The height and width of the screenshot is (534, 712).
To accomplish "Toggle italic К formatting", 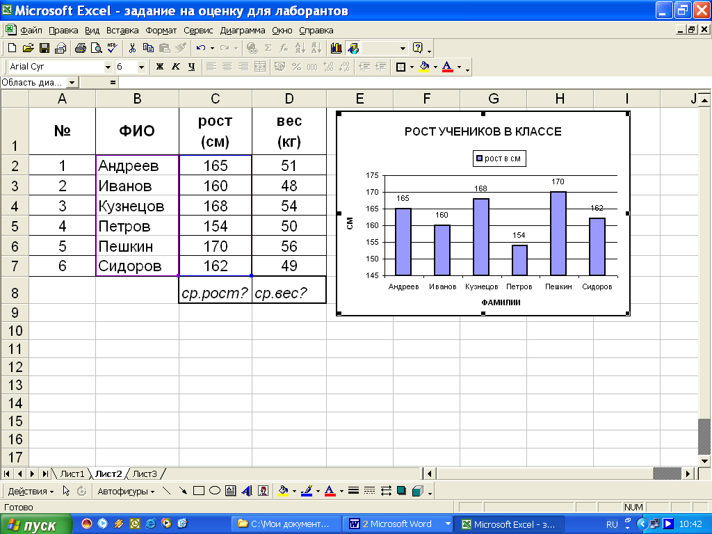I will pos(176,67).
